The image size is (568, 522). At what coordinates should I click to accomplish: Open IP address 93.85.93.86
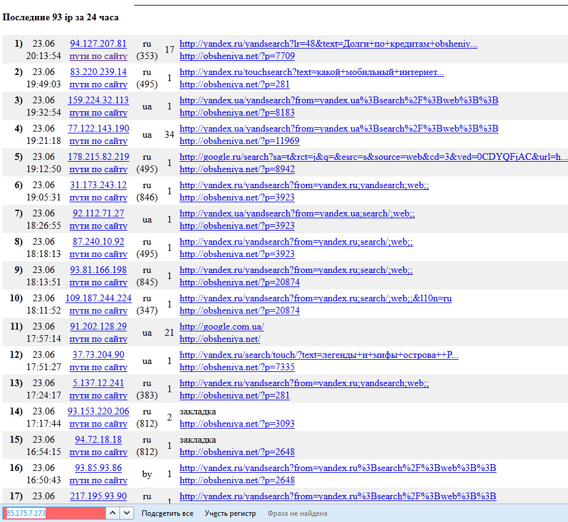coord(98,467)
